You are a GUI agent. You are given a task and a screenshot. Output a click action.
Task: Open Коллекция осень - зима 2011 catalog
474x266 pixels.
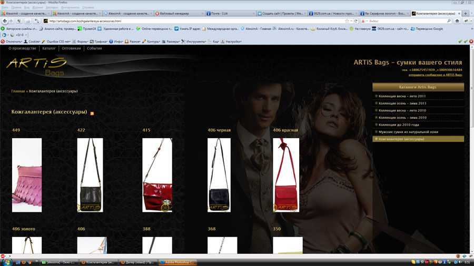pos(402,104)
